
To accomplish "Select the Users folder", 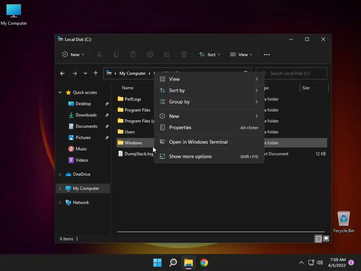I will [130, 132].
